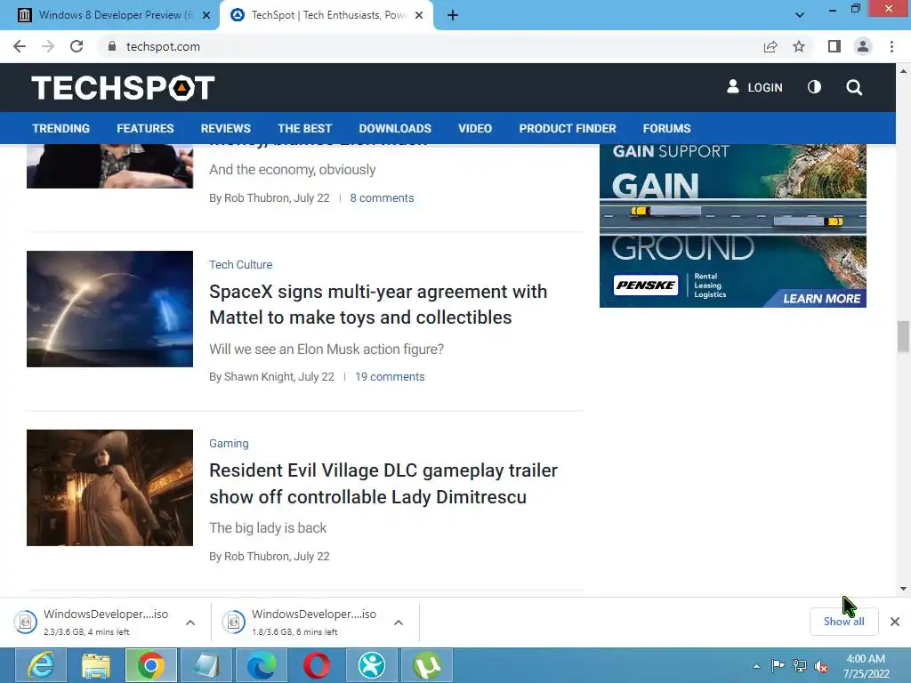Viewport: 911px width, 683px height.
Task: Open a new browser tab
Action: pos(453,15)
